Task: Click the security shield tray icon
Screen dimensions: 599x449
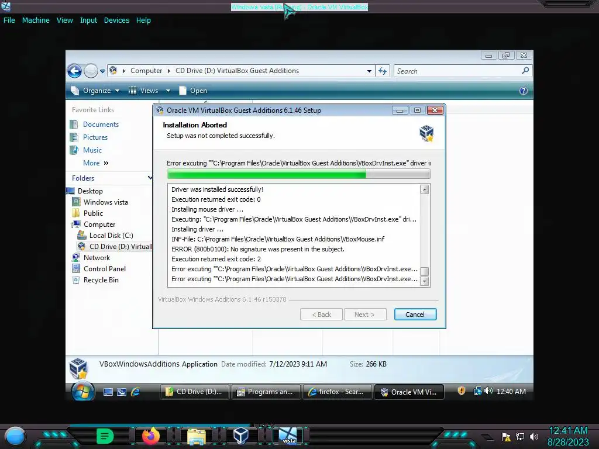Action: coord(462,391)
